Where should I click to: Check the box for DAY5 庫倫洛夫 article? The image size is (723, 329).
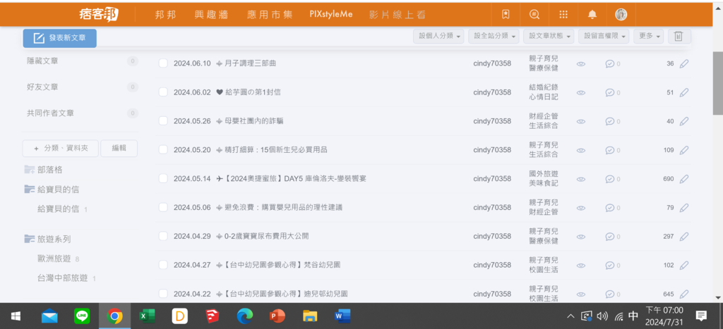(x=163, y=178)
